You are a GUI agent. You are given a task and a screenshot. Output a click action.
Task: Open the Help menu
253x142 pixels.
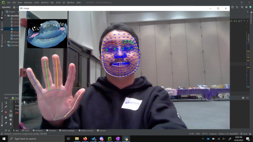[78, 3]
